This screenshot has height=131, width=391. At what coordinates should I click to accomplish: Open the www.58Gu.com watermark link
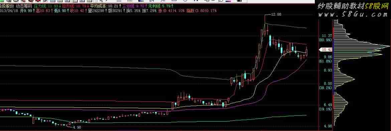353,14
